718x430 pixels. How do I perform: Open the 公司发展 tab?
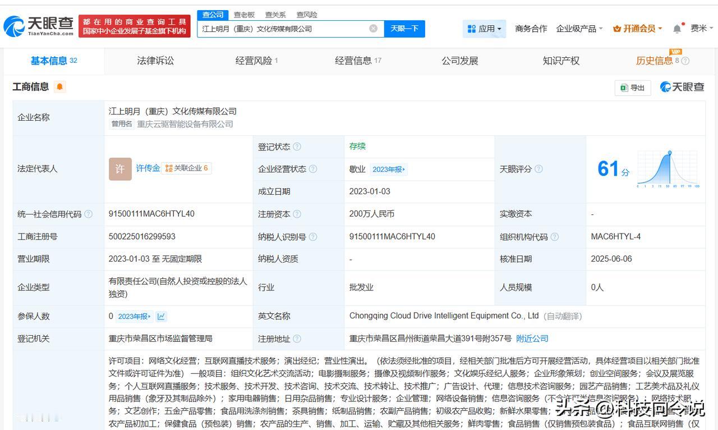point(460,61)
